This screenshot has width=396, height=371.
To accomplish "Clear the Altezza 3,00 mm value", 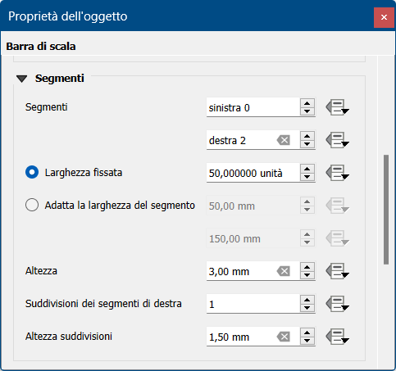I will pyautogui.click(x=284, y=272).
